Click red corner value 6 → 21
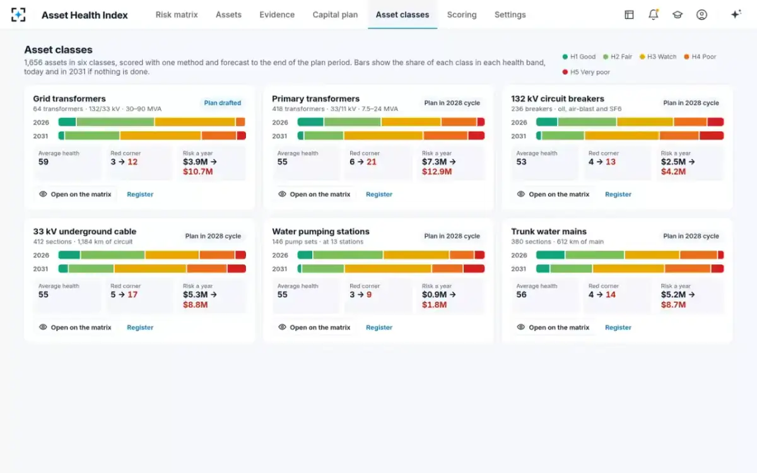 (x=363, y=162)
